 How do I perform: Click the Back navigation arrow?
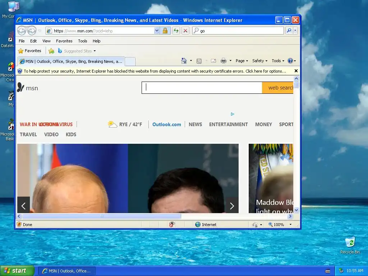(22, 31)
